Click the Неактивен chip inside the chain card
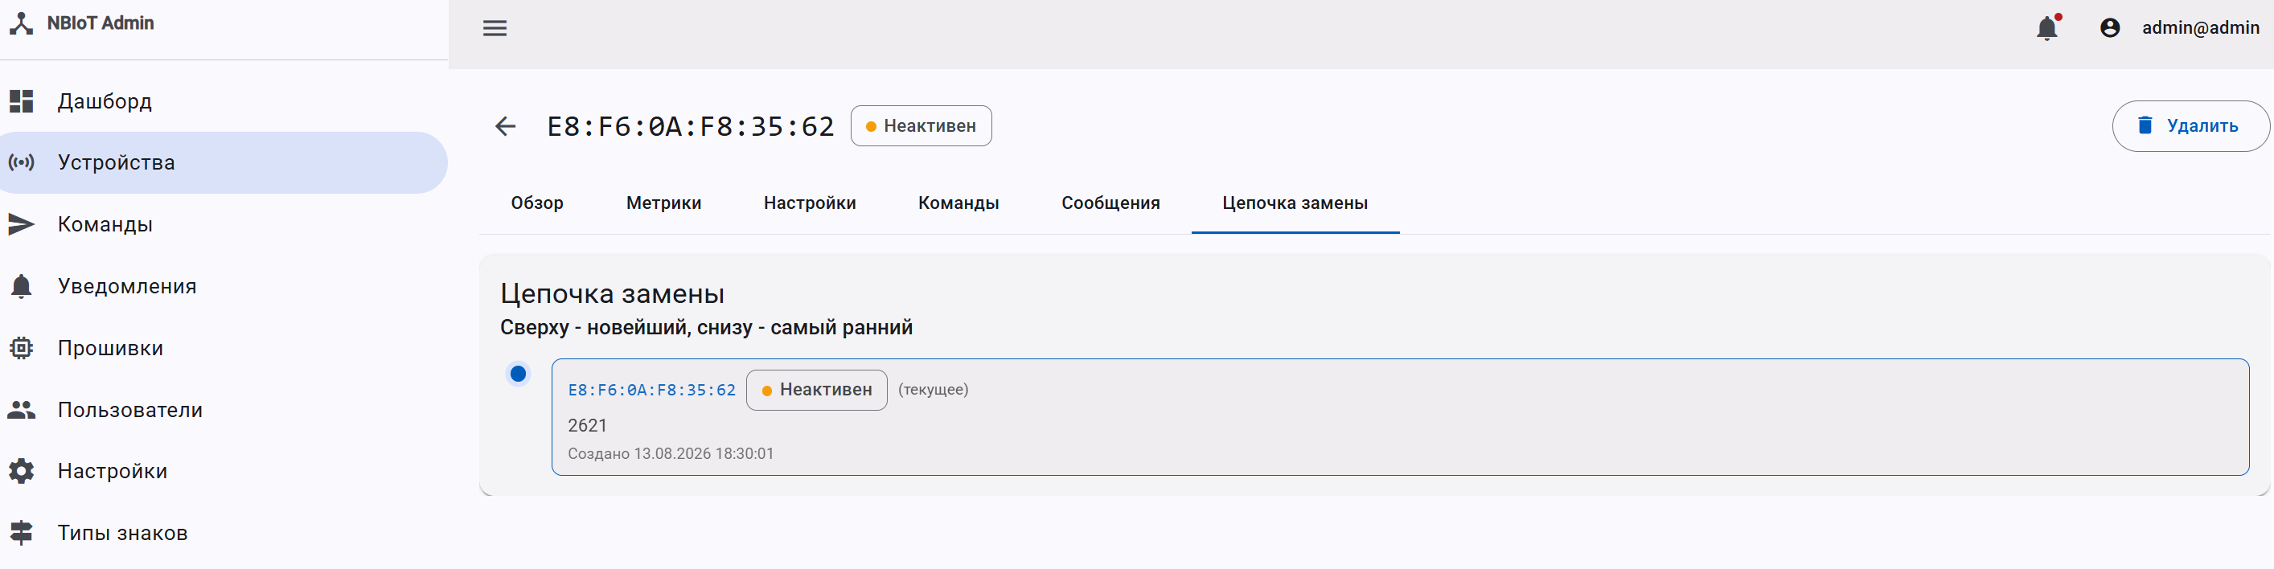Viewport: 2274px width, 569px height. [x=816, y=390]
